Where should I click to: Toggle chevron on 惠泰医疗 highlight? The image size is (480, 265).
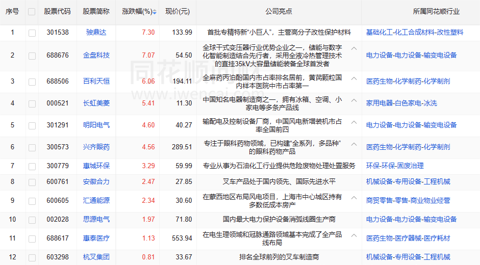[x=354, y=235]
